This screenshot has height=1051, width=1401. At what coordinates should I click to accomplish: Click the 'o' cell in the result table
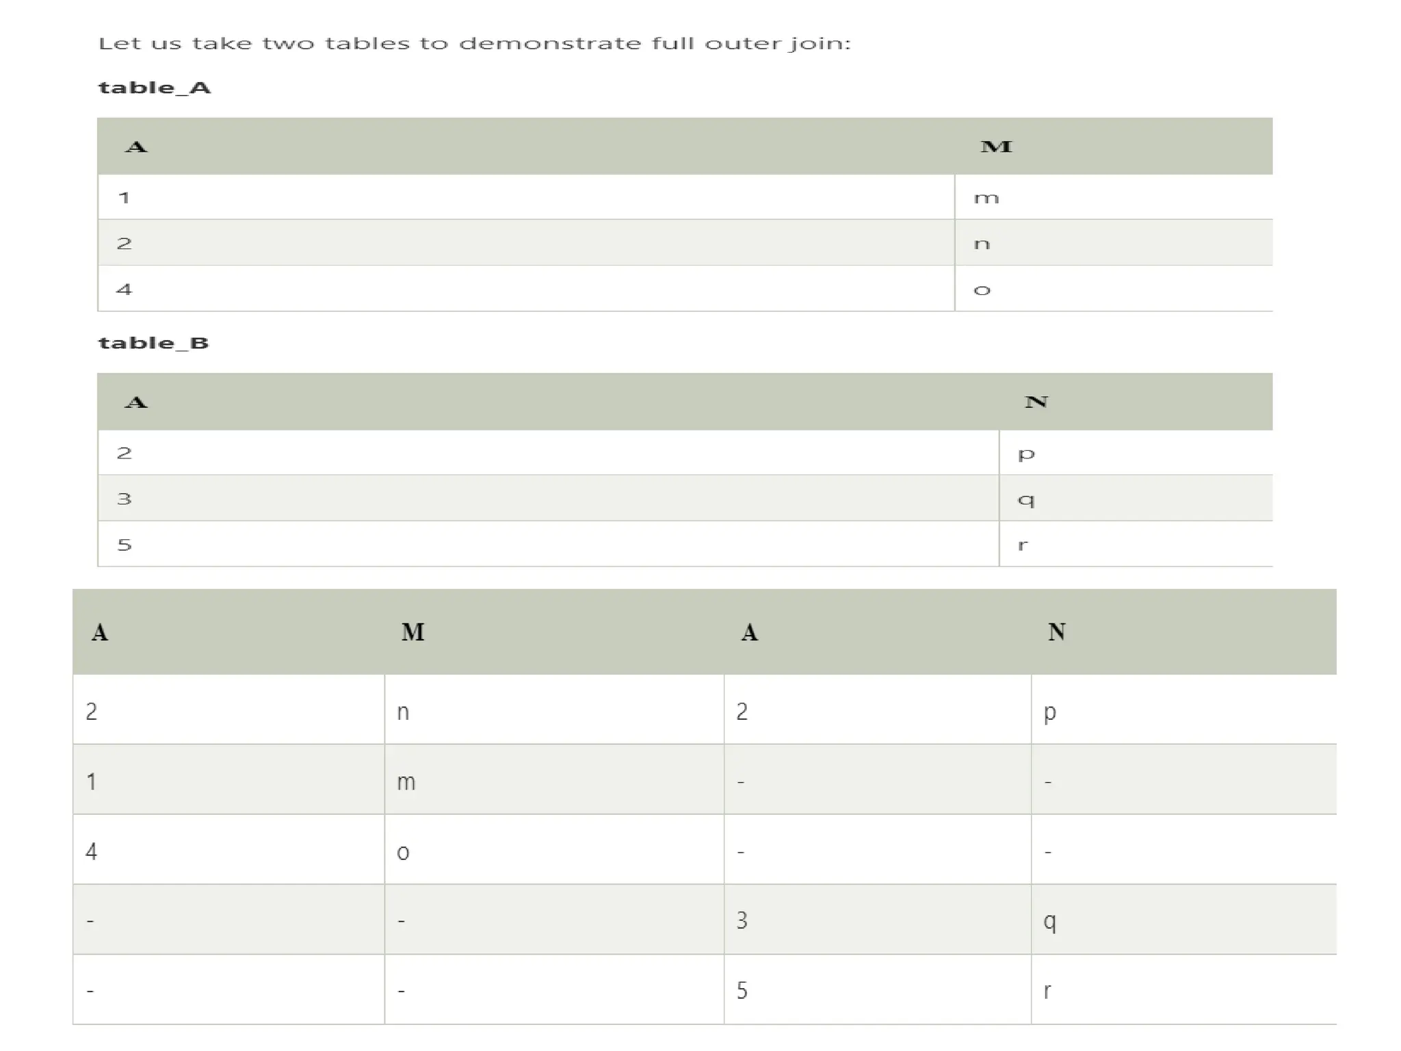(x=554, y=850)
